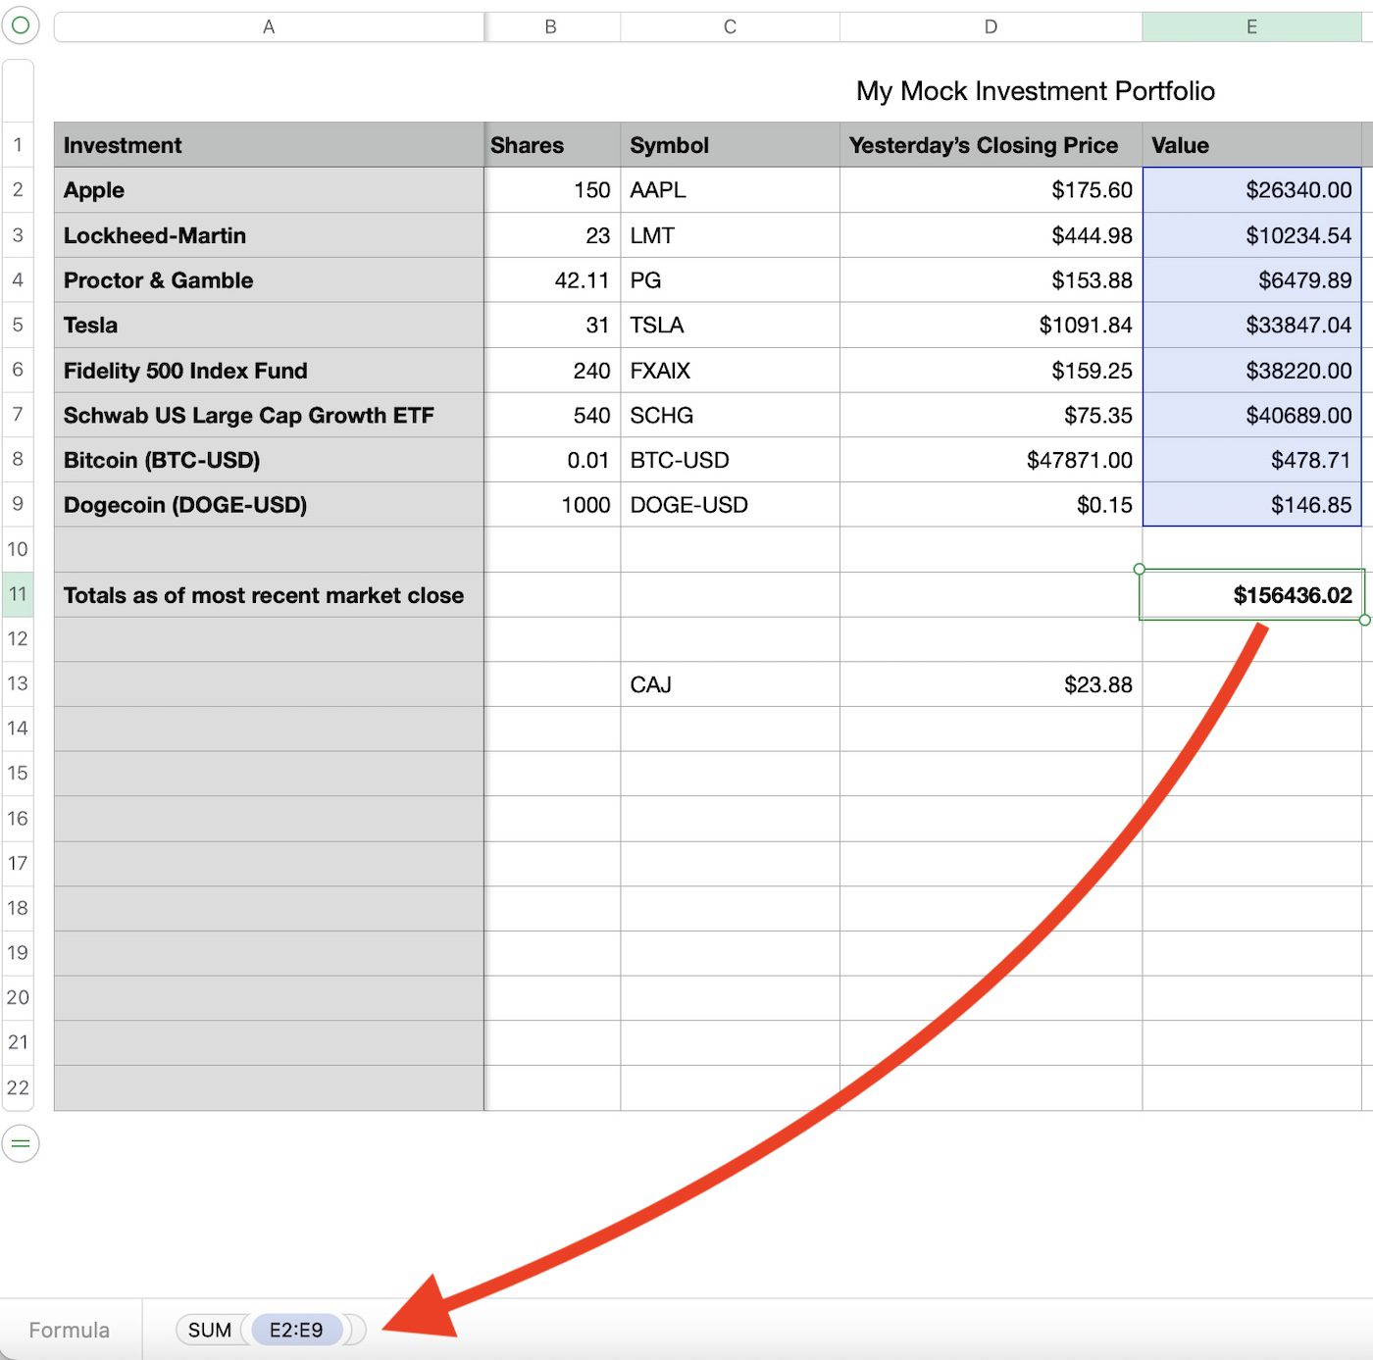
Task: Click the E2:E9 range token
Action: 296,1330
